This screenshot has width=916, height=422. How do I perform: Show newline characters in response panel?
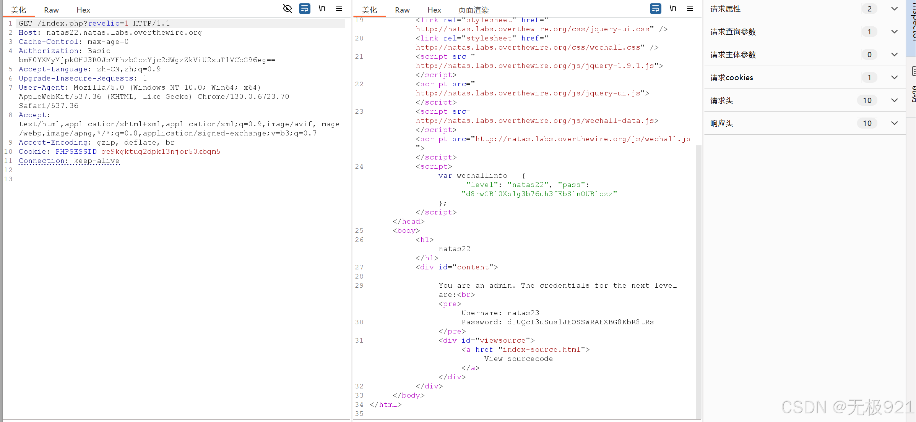(673, 8)
